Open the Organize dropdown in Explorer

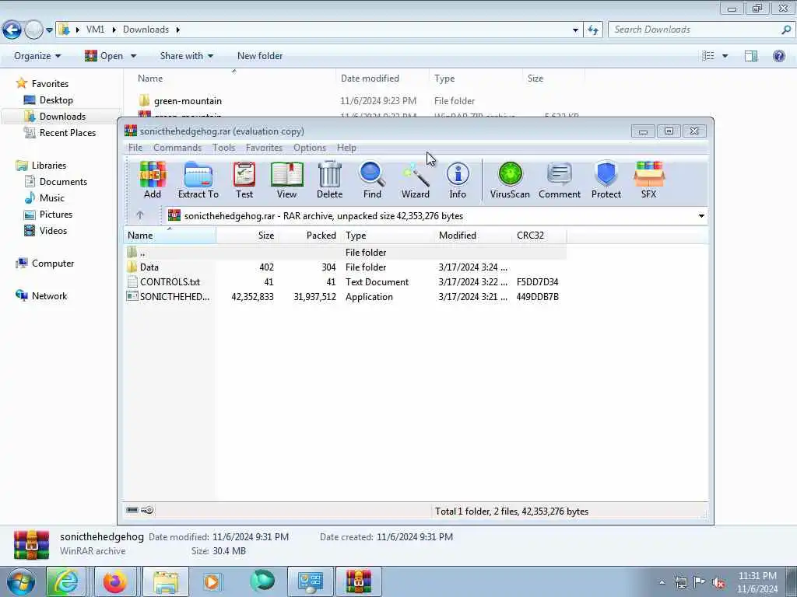(x=37, y=56)
